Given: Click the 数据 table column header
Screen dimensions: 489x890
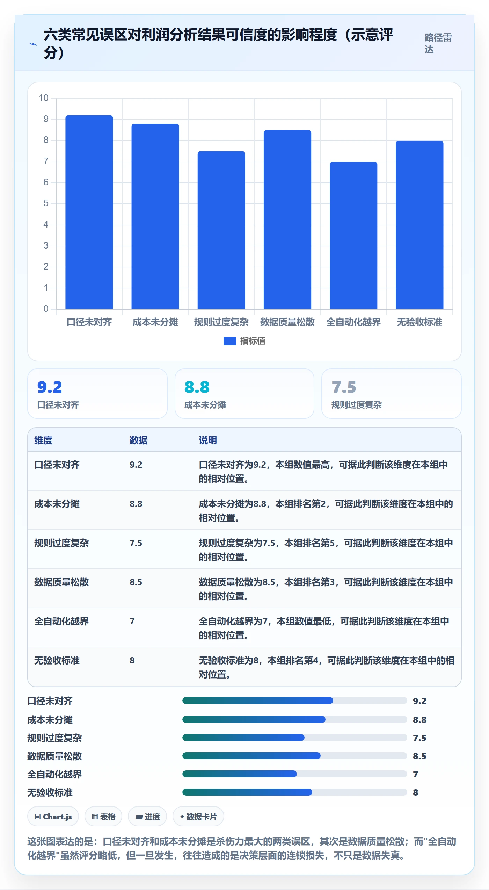Looking at the screenshot, I should tap(139, 440).
